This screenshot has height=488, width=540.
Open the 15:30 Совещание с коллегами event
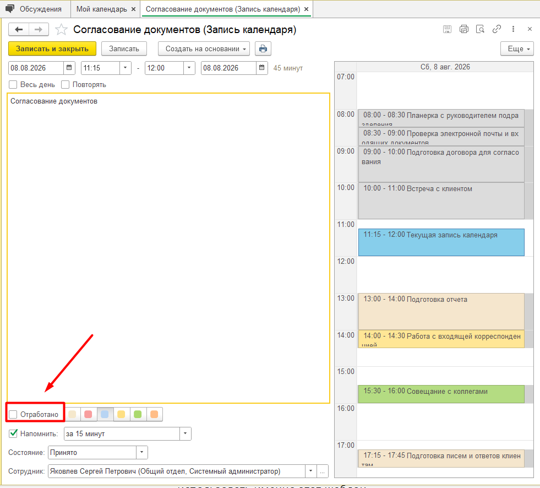coord(441,394)
